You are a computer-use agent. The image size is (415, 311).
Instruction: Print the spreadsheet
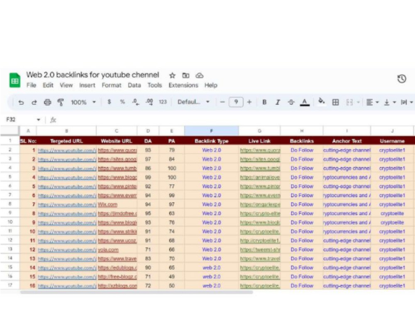click(47, 102)
